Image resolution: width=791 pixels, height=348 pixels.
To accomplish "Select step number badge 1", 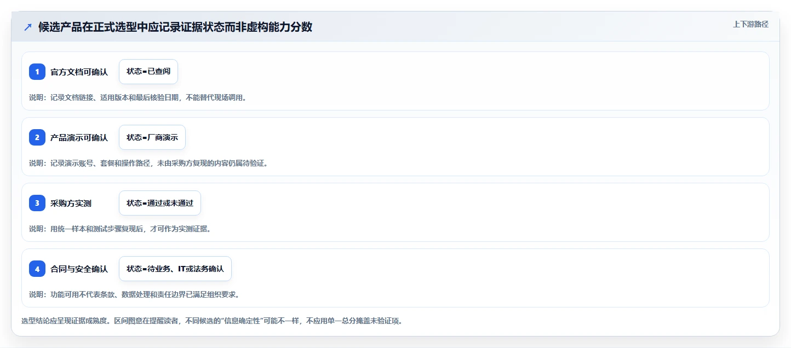I will [37, 72].
